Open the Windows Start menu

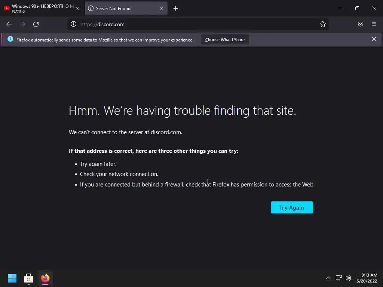point(12,278)
